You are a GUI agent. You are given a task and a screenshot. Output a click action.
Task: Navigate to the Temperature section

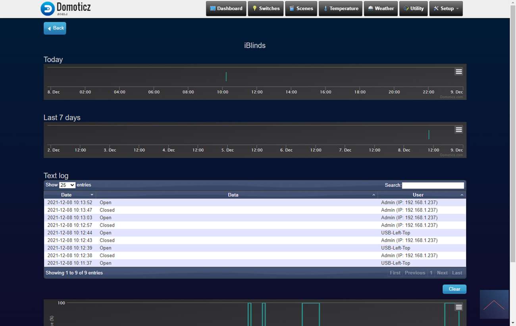point(340,9)
